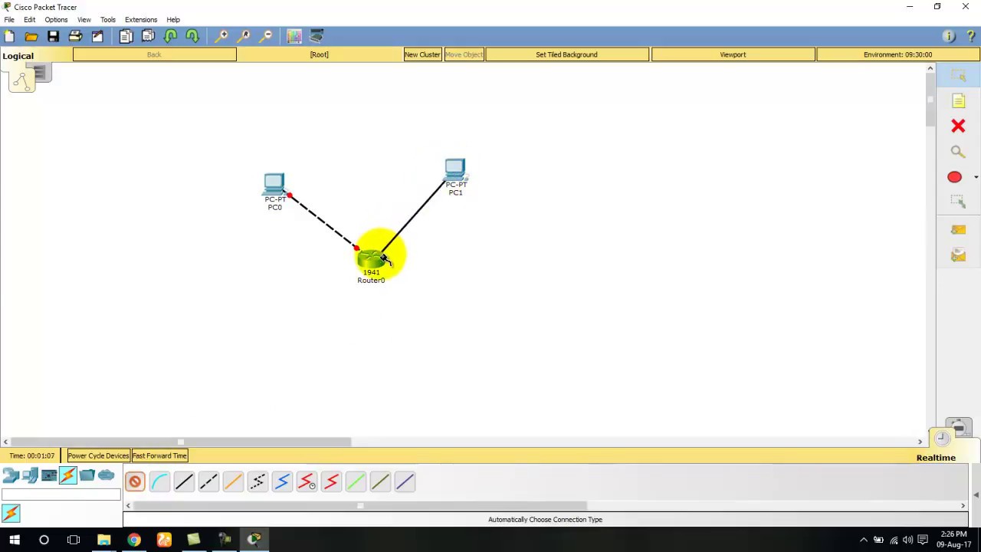Choose the red ellipse drawing tool

[954, 177]
